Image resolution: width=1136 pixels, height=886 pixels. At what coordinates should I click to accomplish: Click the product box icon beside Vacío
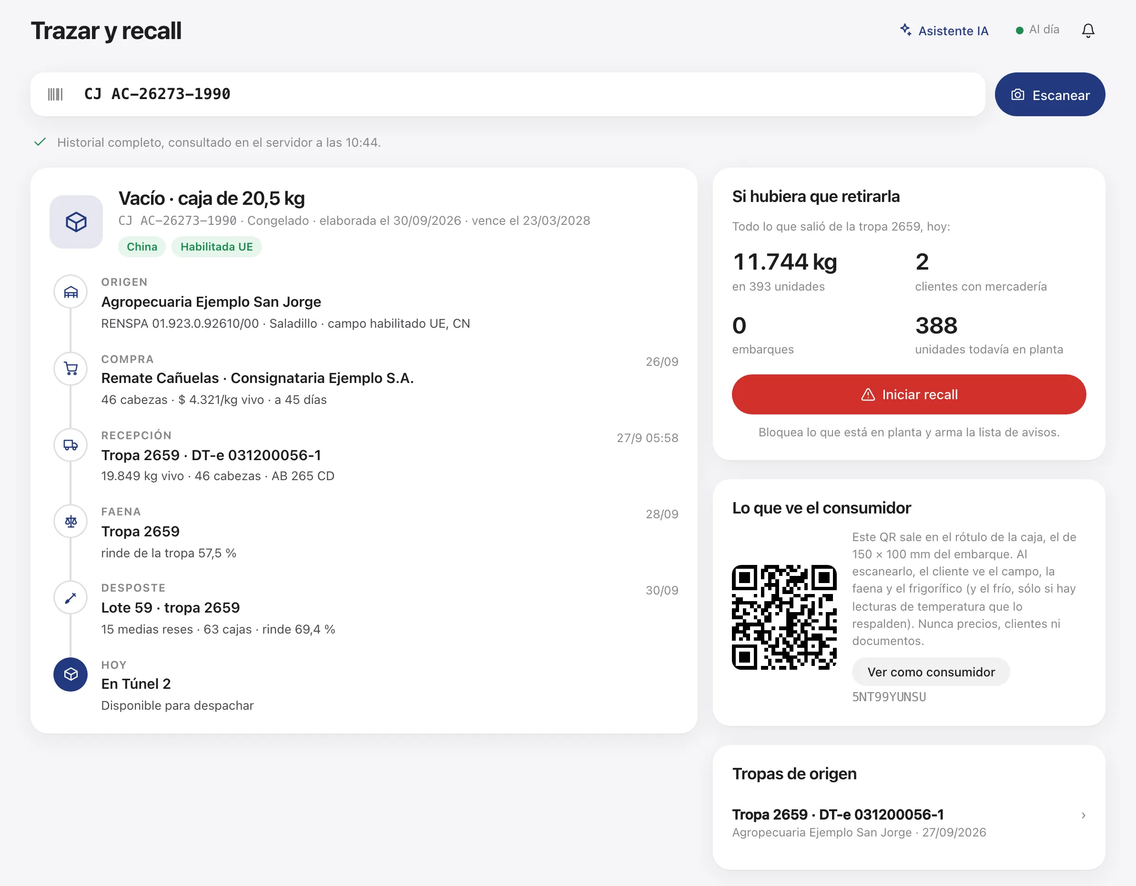[x=76, y=222]
